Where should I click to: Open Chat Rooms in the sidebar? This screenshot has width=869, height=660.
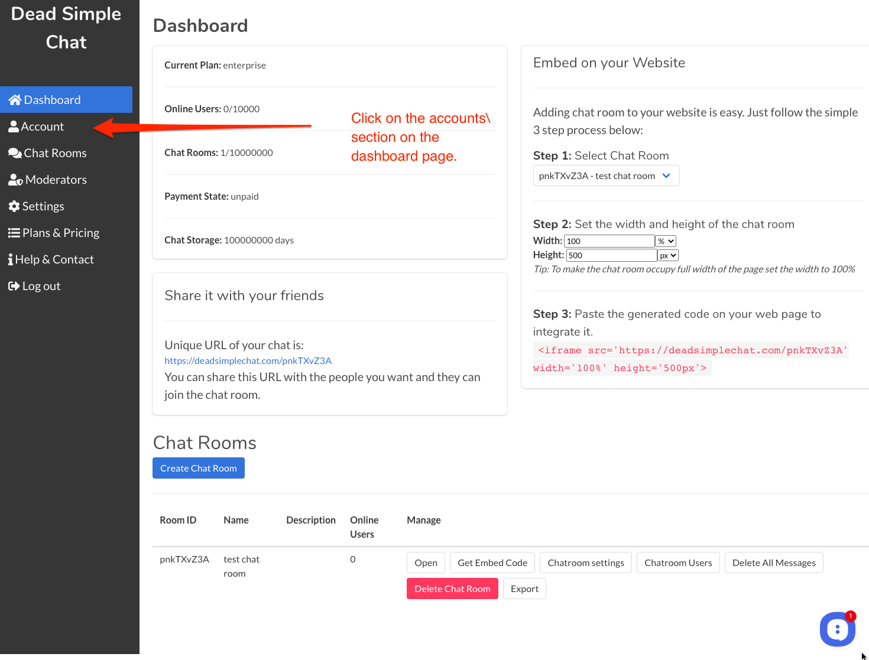66,153
